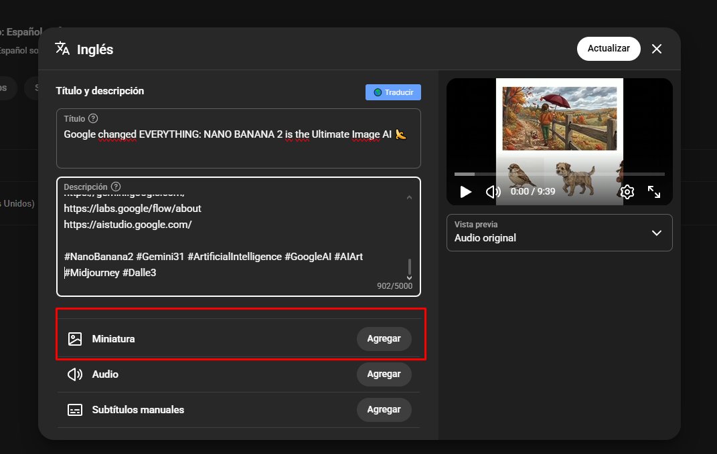Click the #NanoBanana2 hashtag text

click(98, 257)
